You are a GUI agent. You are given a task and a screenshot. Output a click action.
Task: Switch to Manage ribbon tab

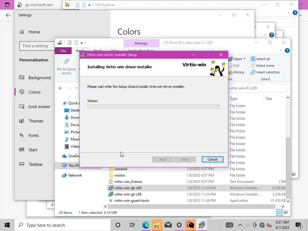tap(141, 43)
